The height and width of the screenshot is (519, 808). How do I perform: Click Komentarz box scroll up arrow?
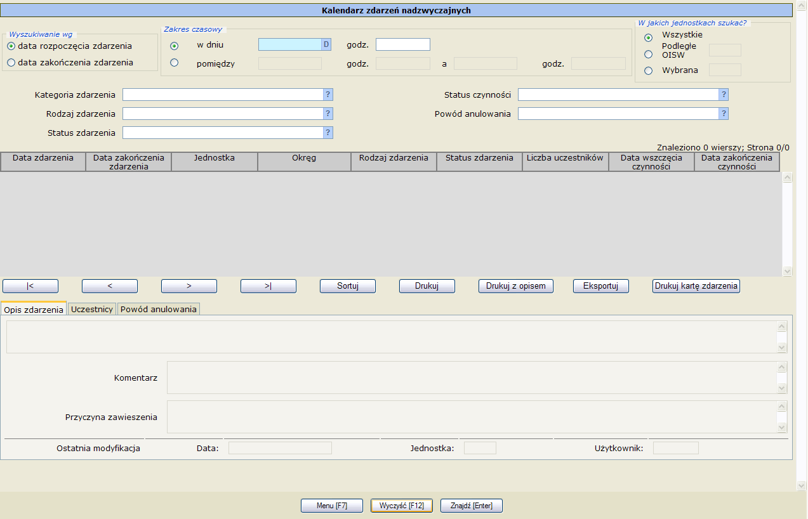(x=782, y=367)
